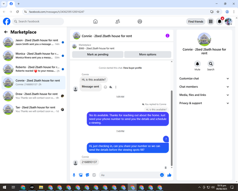
Task: Go to Home feed icon
Action: [x=95, y=21]
